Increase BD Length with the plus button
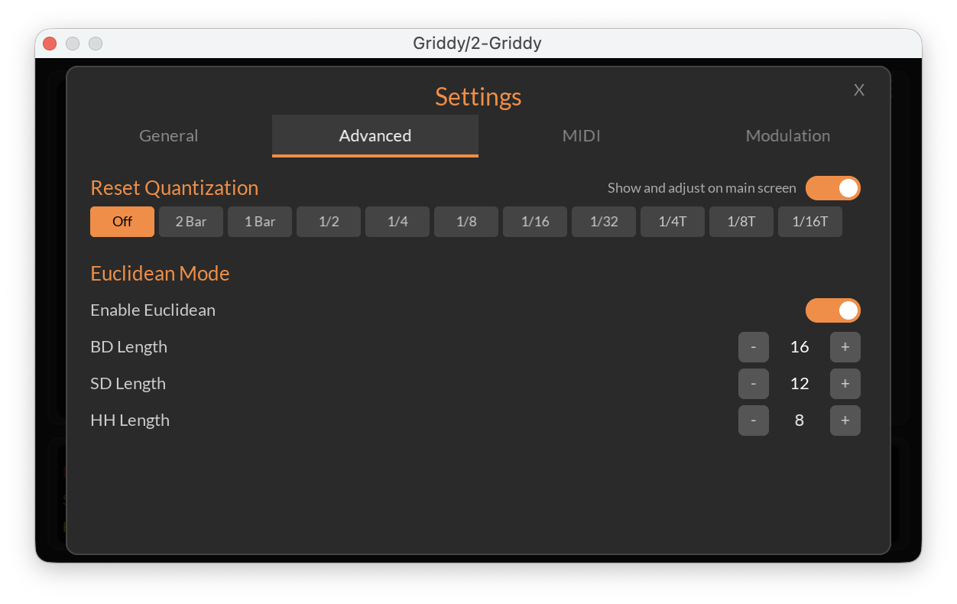 [845, 346]
